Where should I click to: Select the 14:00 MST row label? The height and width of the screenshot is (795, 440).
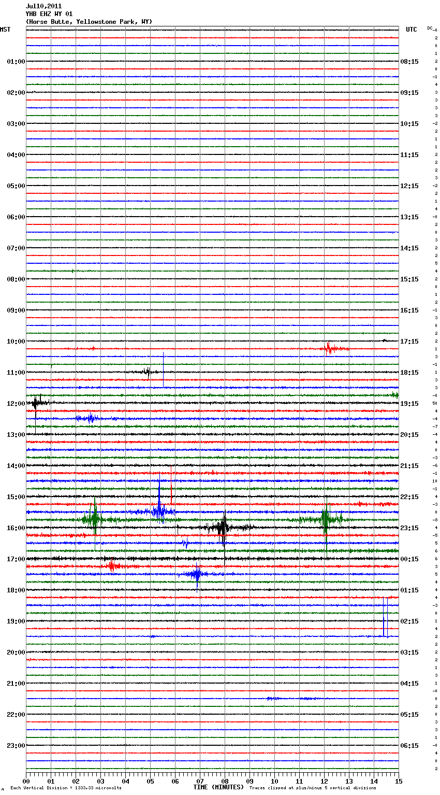[x=16, y=466]
